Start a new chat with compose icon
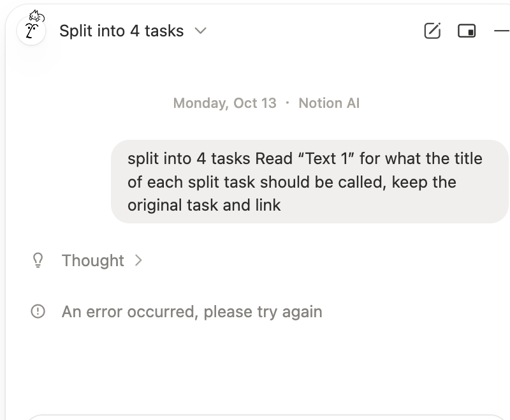510x420 pixels. point(432,31)
